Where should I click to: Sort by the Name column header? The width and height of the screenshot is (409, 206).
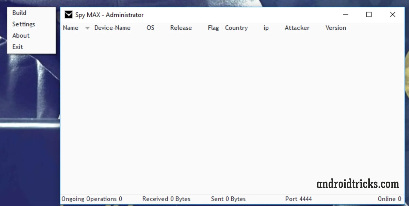[x=71, y=28]
